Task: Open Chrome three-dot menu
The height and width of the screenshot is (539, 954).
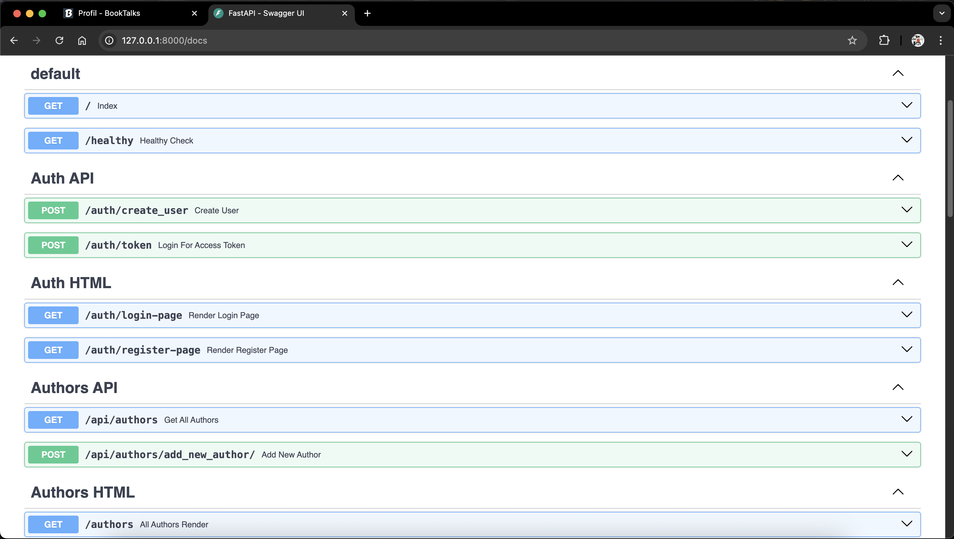Action: click(941, 40)
